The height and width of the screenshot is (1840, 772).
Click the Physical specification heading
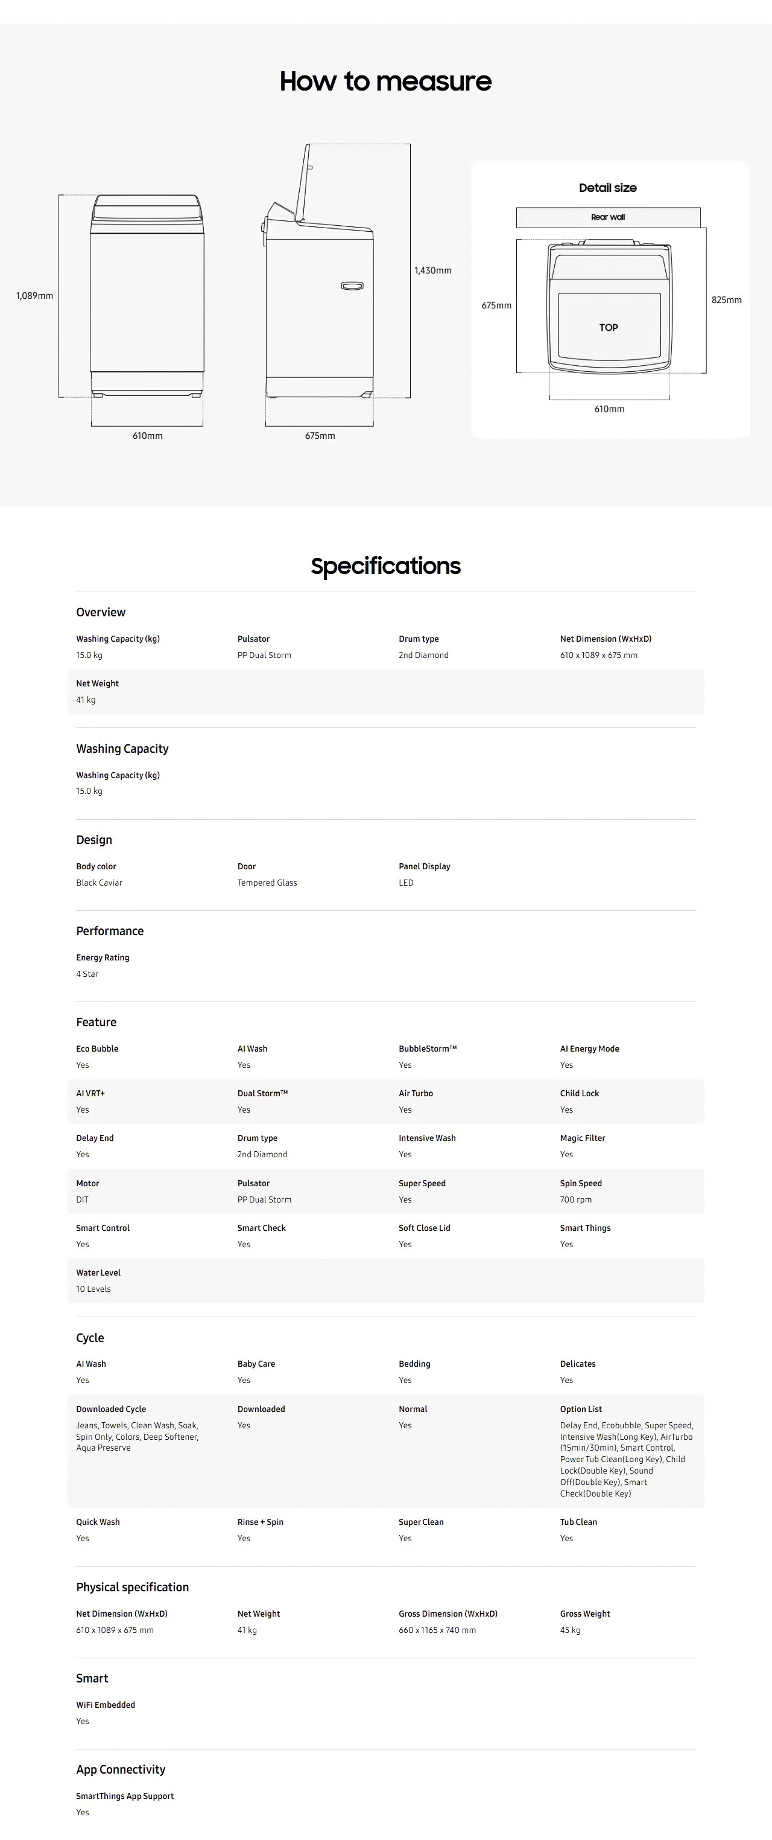pyautogui.click(x=133, y=1587)
